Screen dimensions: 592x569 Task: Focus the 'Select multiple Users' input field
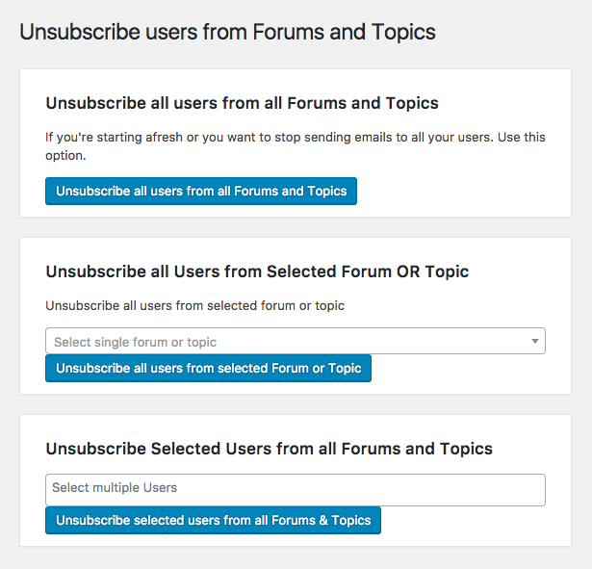click(x=296, y=490)
